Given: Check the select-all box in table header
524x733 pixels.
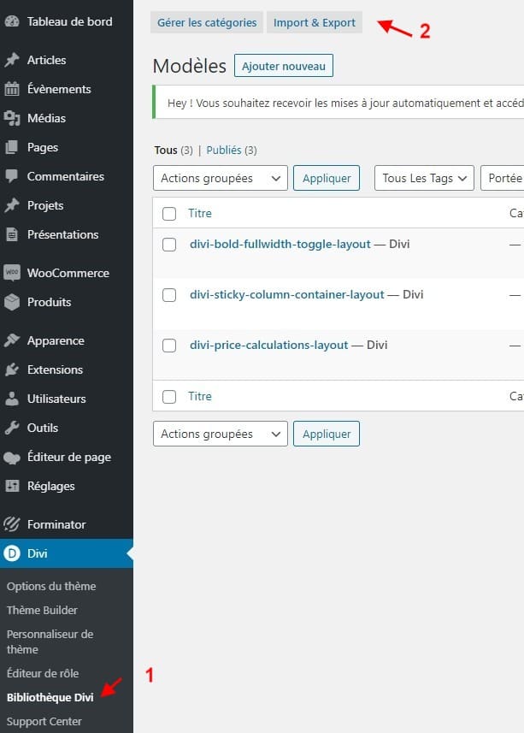Looking at the screenshot, I should [169, 214].
